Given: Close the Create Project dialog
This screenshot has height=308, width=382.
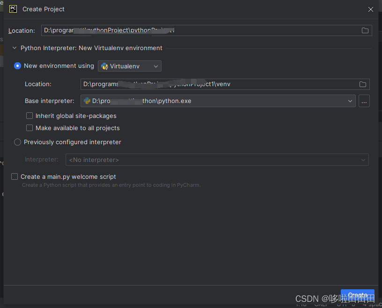Looking at the screenshot, I should point(370,9).
